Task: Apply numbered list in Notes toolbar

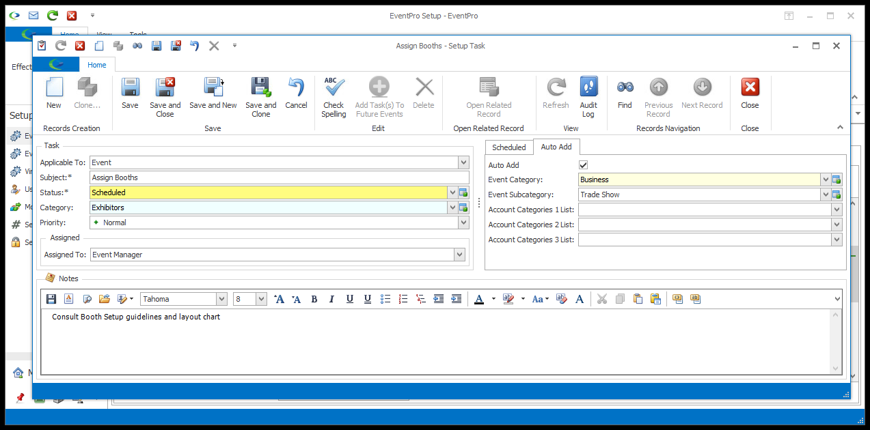Action: tap(403, 299)
